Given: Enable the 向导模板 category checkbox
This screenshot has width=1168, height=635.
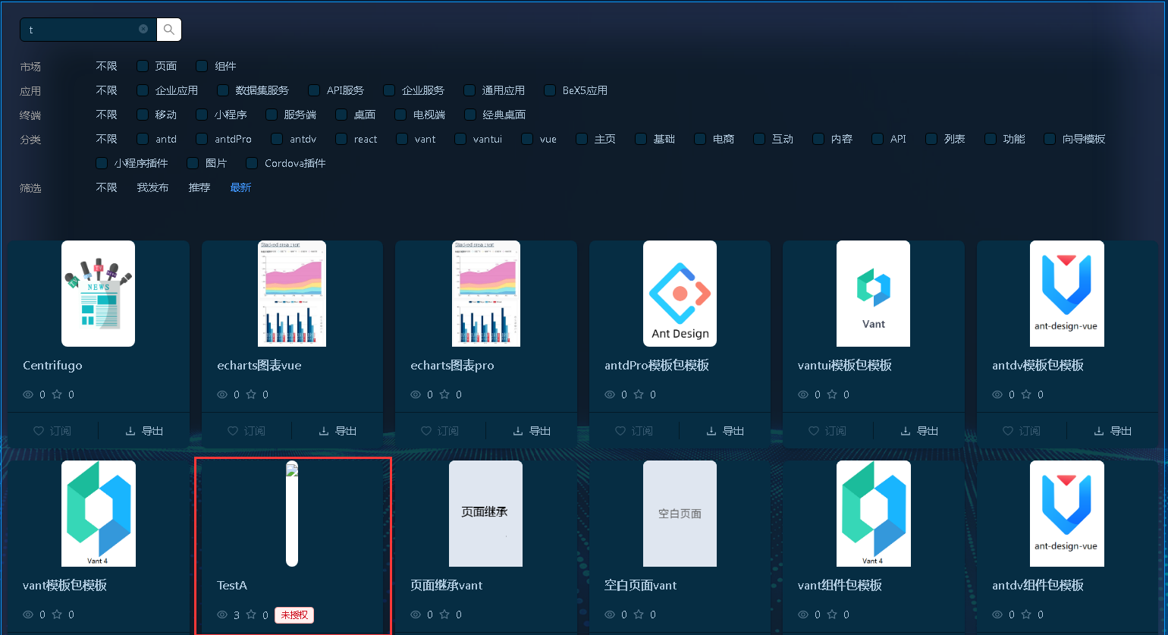Looking at the screenshot, I should 1050,139.
